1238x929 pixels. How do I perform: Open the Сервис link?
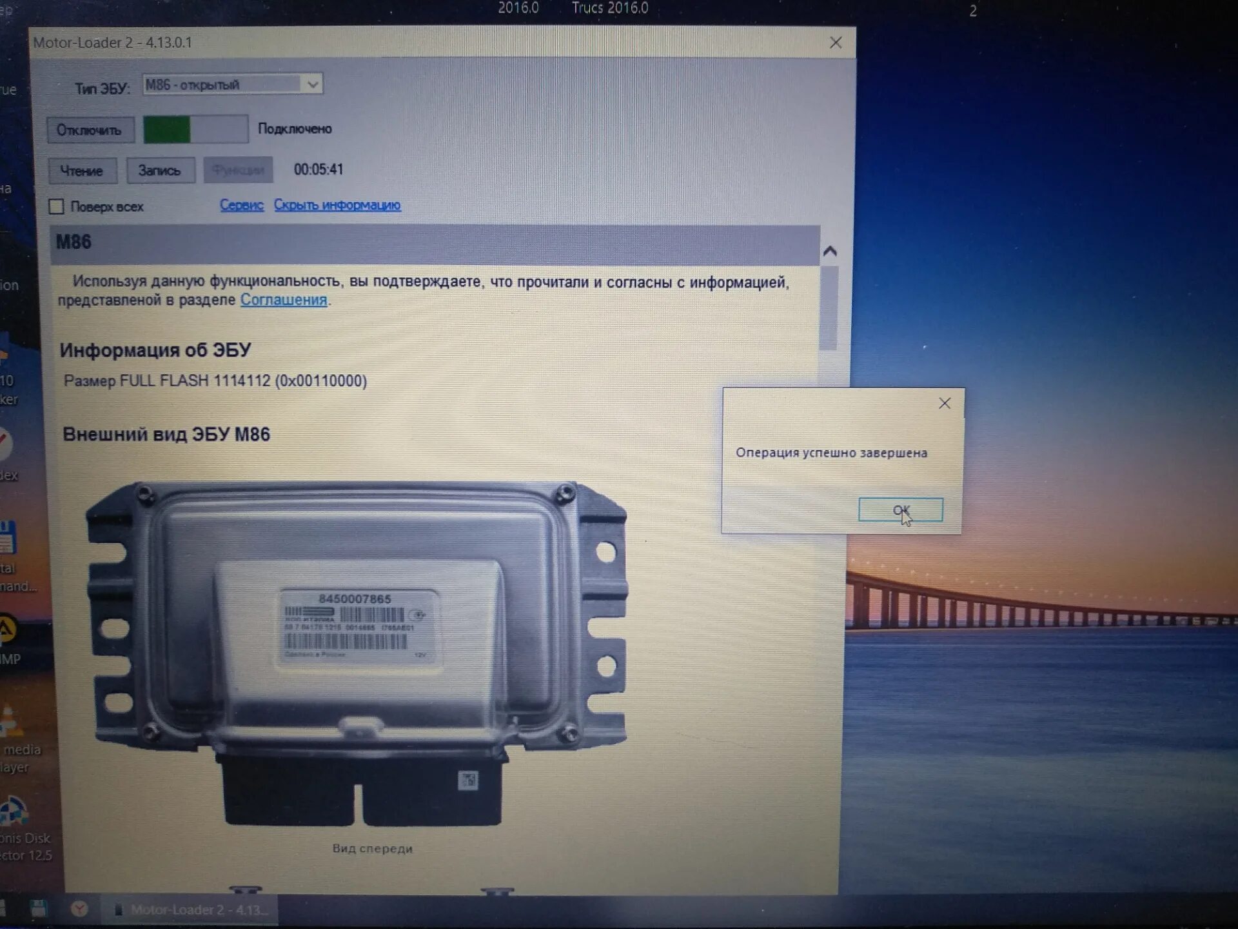241,205
